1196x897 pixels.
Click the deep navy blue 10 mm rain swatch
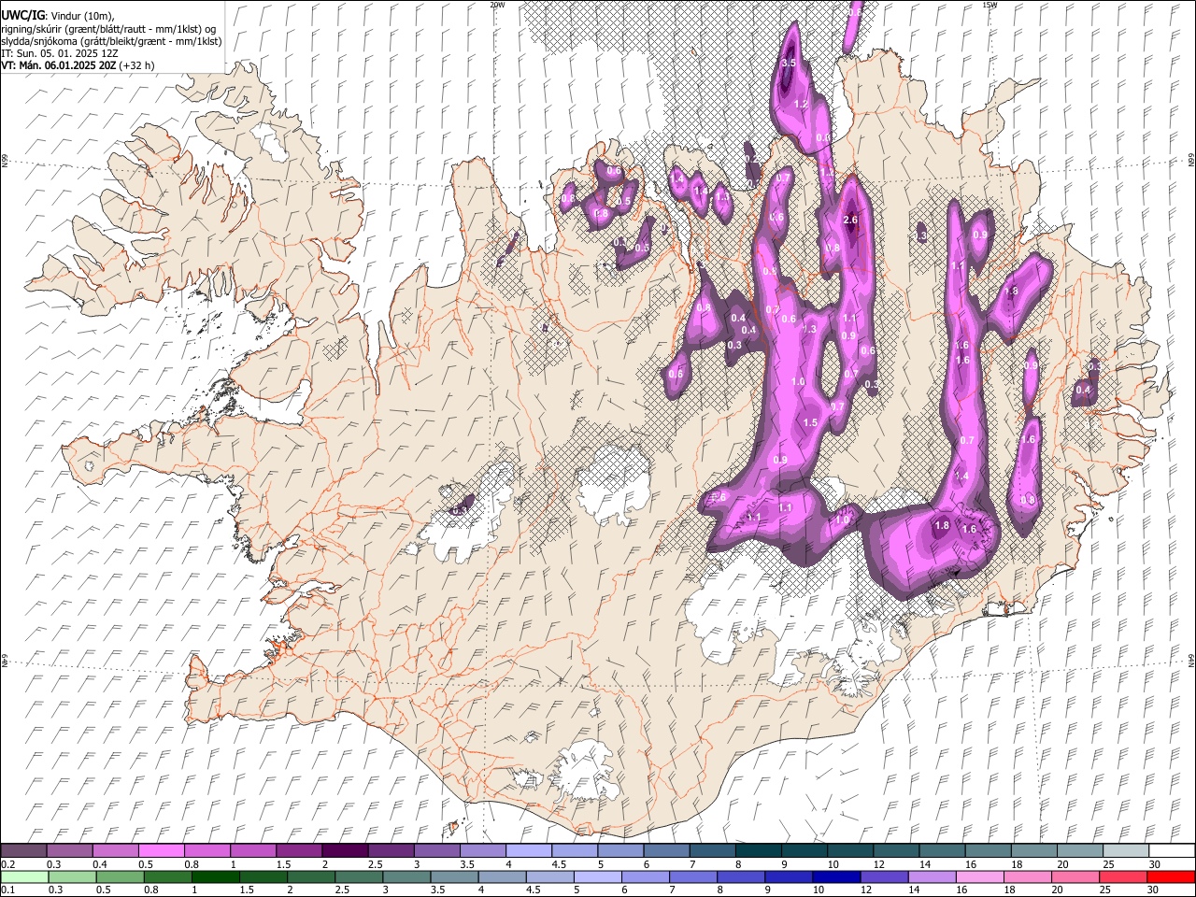pos(836,876)
